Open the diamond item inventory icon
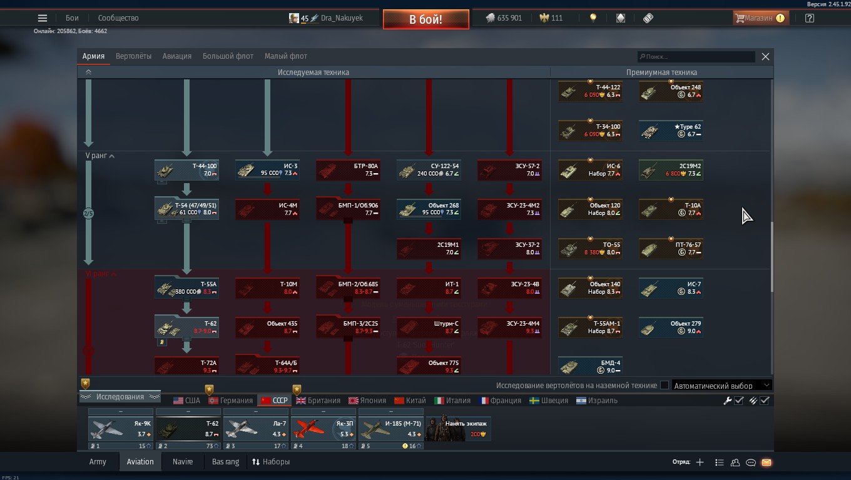Screen dimensions: 851x480 (x=621, y=18)
